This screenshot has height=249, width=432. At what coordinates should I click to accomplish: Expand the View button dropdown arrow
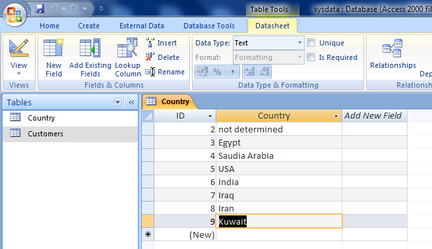click(x=18, y=74)
